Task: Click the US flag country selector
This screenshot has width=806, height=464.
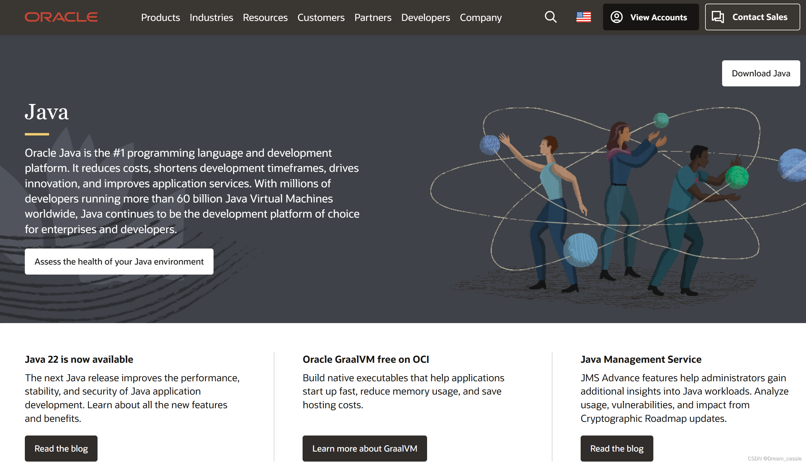Action: (x=583, y=17)
